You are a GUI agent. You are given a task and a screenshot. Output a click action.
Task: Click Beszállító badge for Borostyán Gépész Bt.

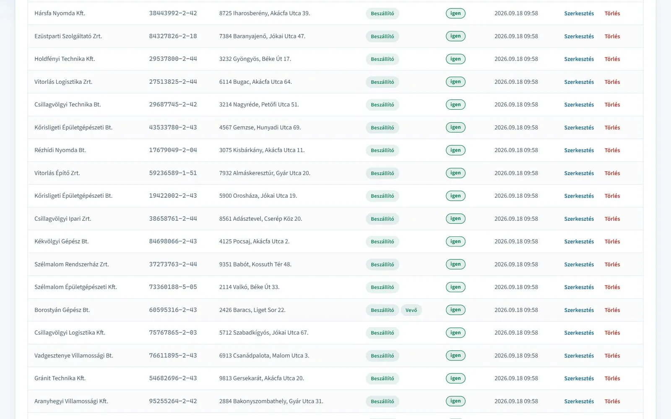[x=382, y=310]
